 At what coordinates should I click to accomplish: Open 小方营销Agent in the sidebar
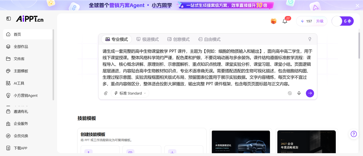tap(28, 95)
